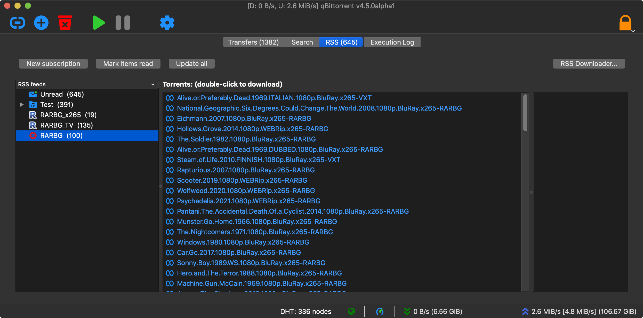Click the RARBG_TV feed icon
643x318 pixels.
(x=33, y=125)
